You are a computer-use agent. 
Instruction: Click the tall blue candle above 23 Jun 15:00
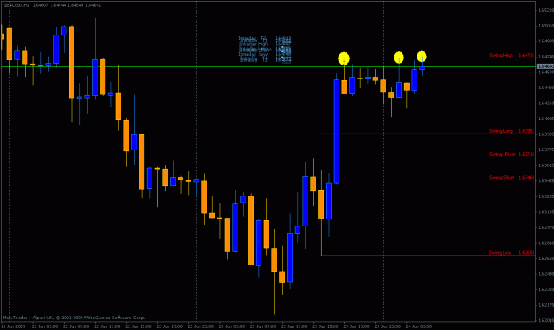337,131
